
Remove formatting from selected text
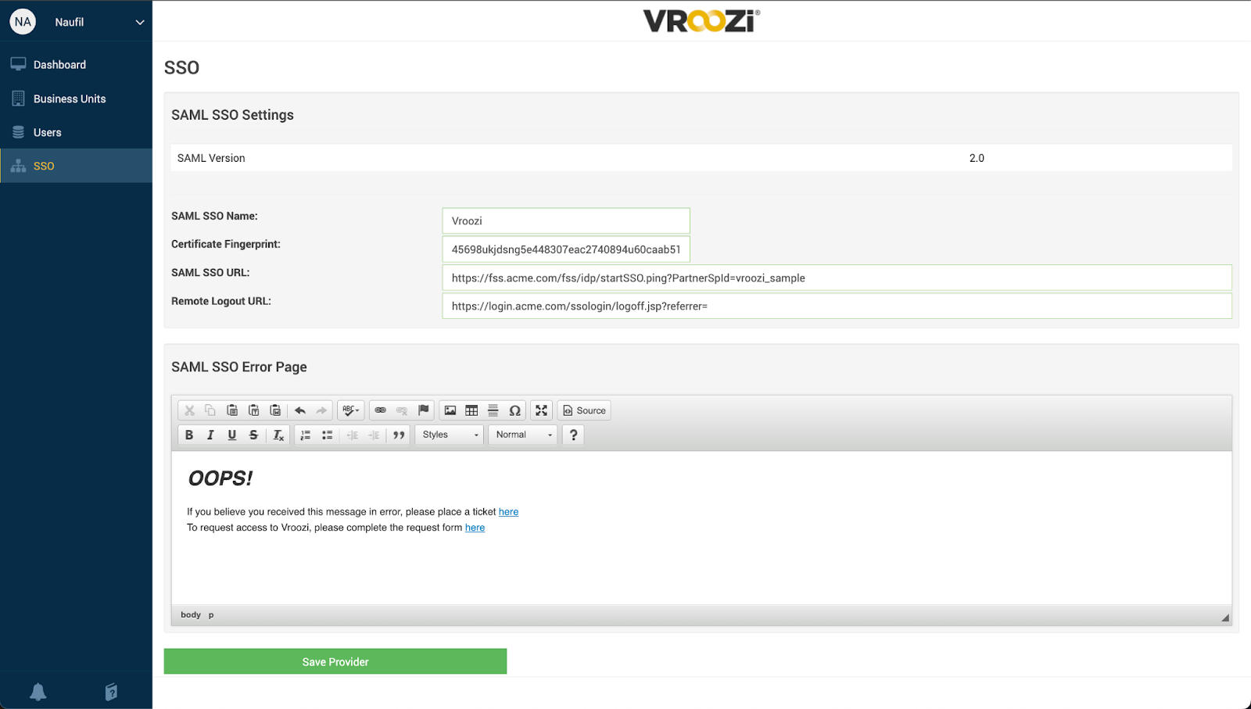(278, 435)
